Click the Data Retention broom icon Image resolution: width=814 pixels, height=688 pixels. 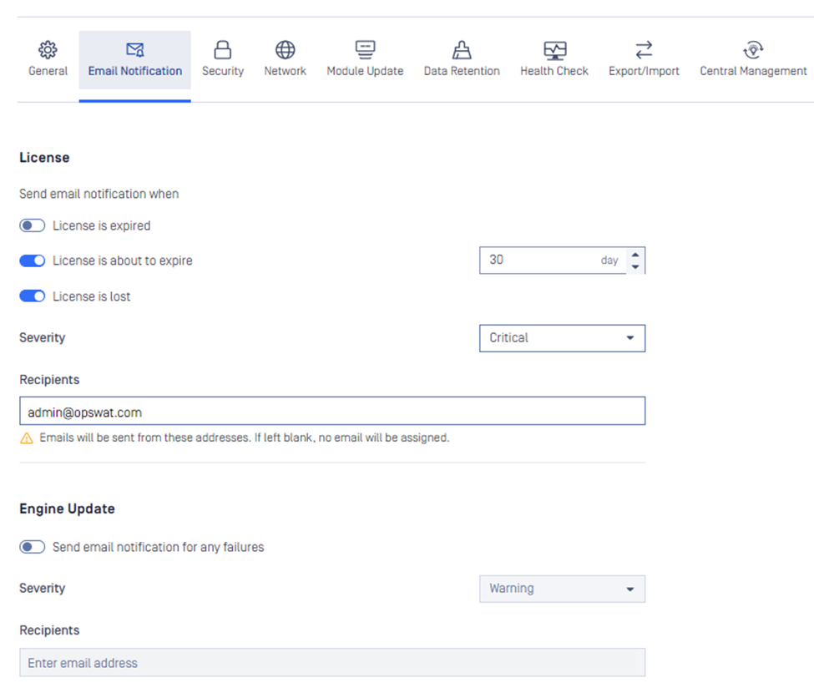pos(462,49)
